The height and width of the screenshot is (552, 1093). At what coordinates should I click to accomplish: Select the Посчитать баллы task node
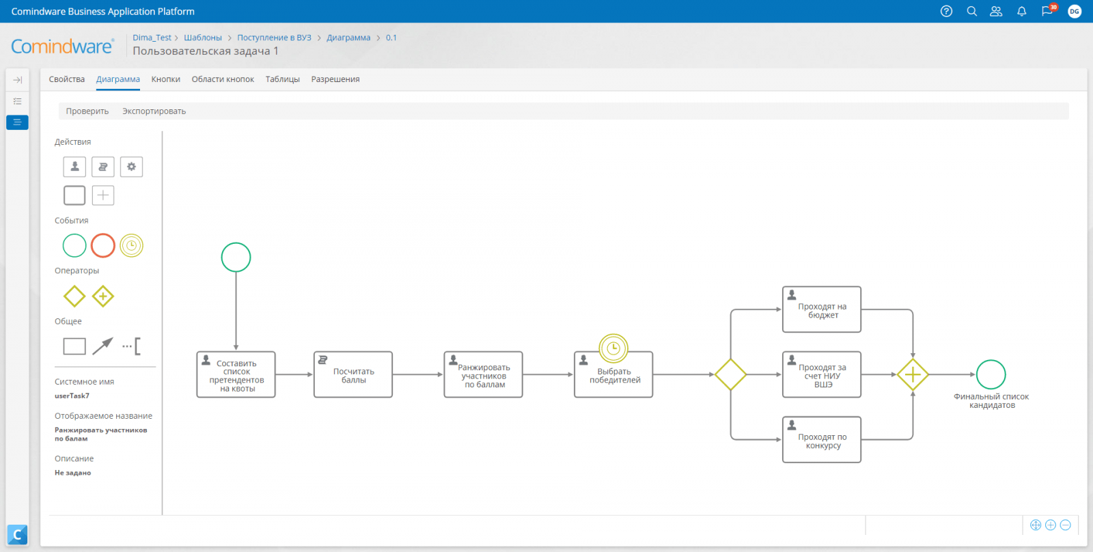coord(353,375)
